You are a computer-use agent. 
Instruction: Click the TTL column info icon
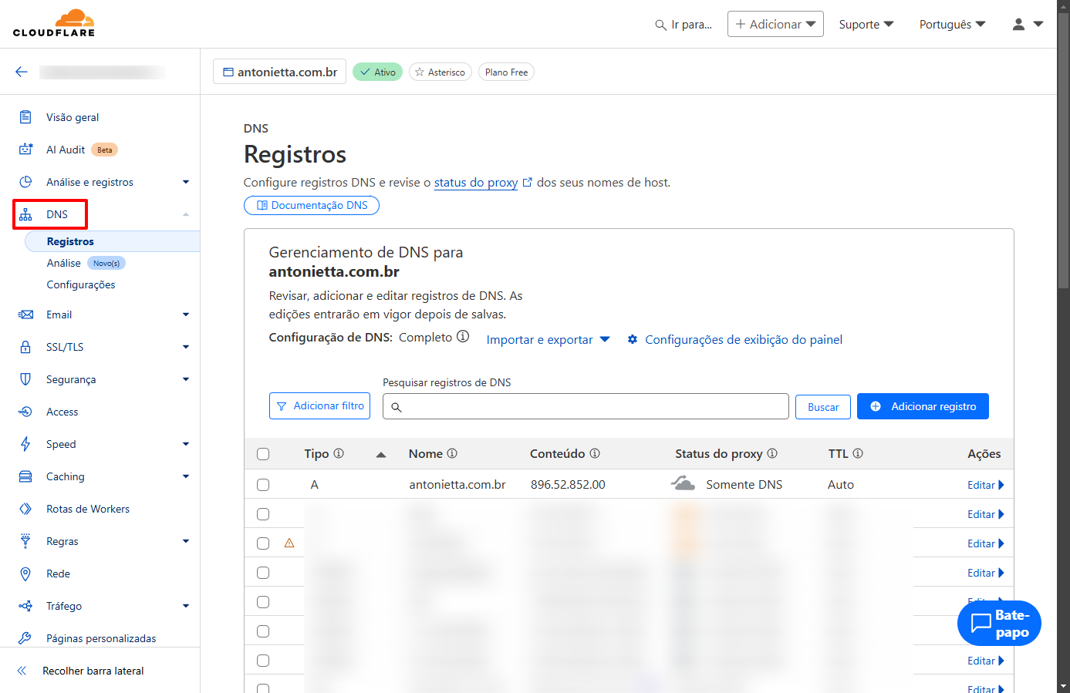858,454
